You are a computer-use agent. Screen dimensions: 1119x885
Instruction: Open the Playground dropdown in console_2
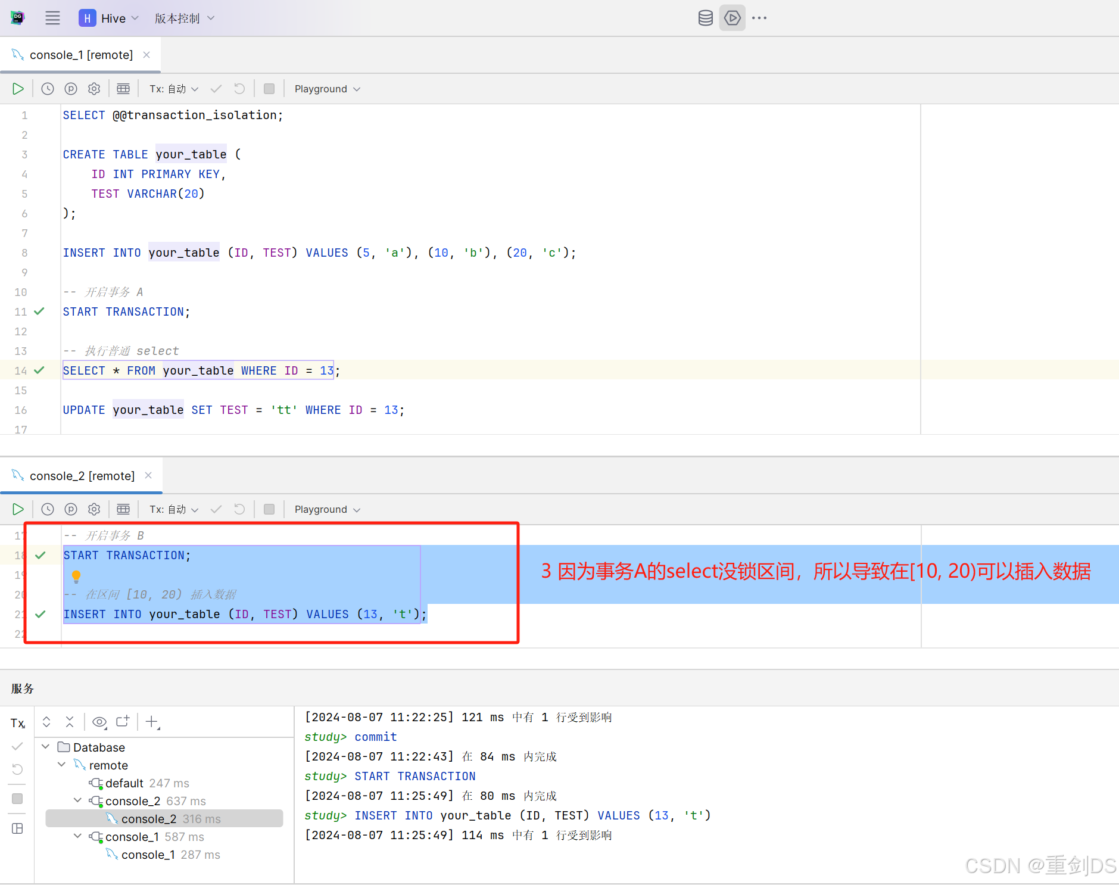tap(328, 509)
